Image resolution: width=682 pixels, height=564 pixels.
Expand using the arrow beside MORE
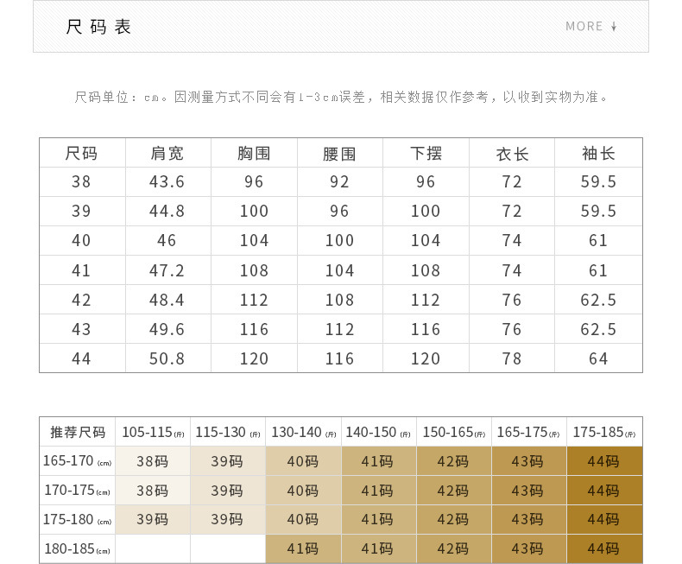point(614,27)
